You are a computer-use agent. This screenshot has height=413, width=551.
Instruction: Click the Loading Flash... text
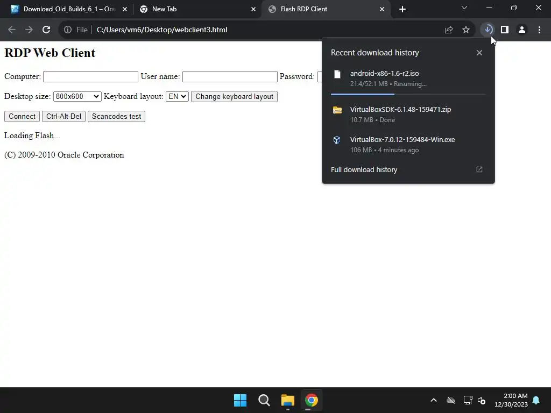tap(32, 136)
